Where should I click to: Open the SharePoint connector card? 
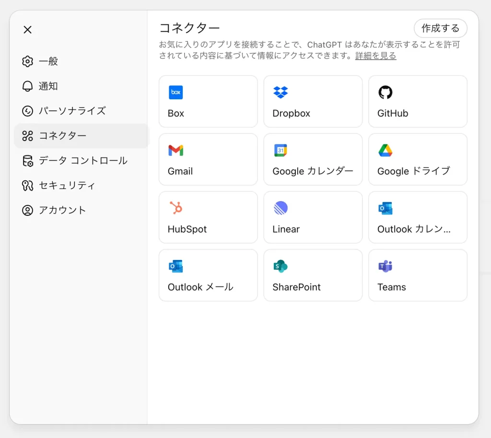tap(313, 275)
